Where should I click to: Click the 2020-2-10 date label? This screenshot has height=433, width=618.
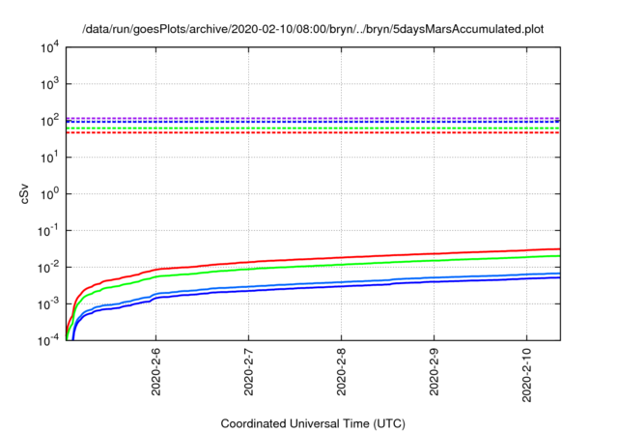tap(527, 375)
